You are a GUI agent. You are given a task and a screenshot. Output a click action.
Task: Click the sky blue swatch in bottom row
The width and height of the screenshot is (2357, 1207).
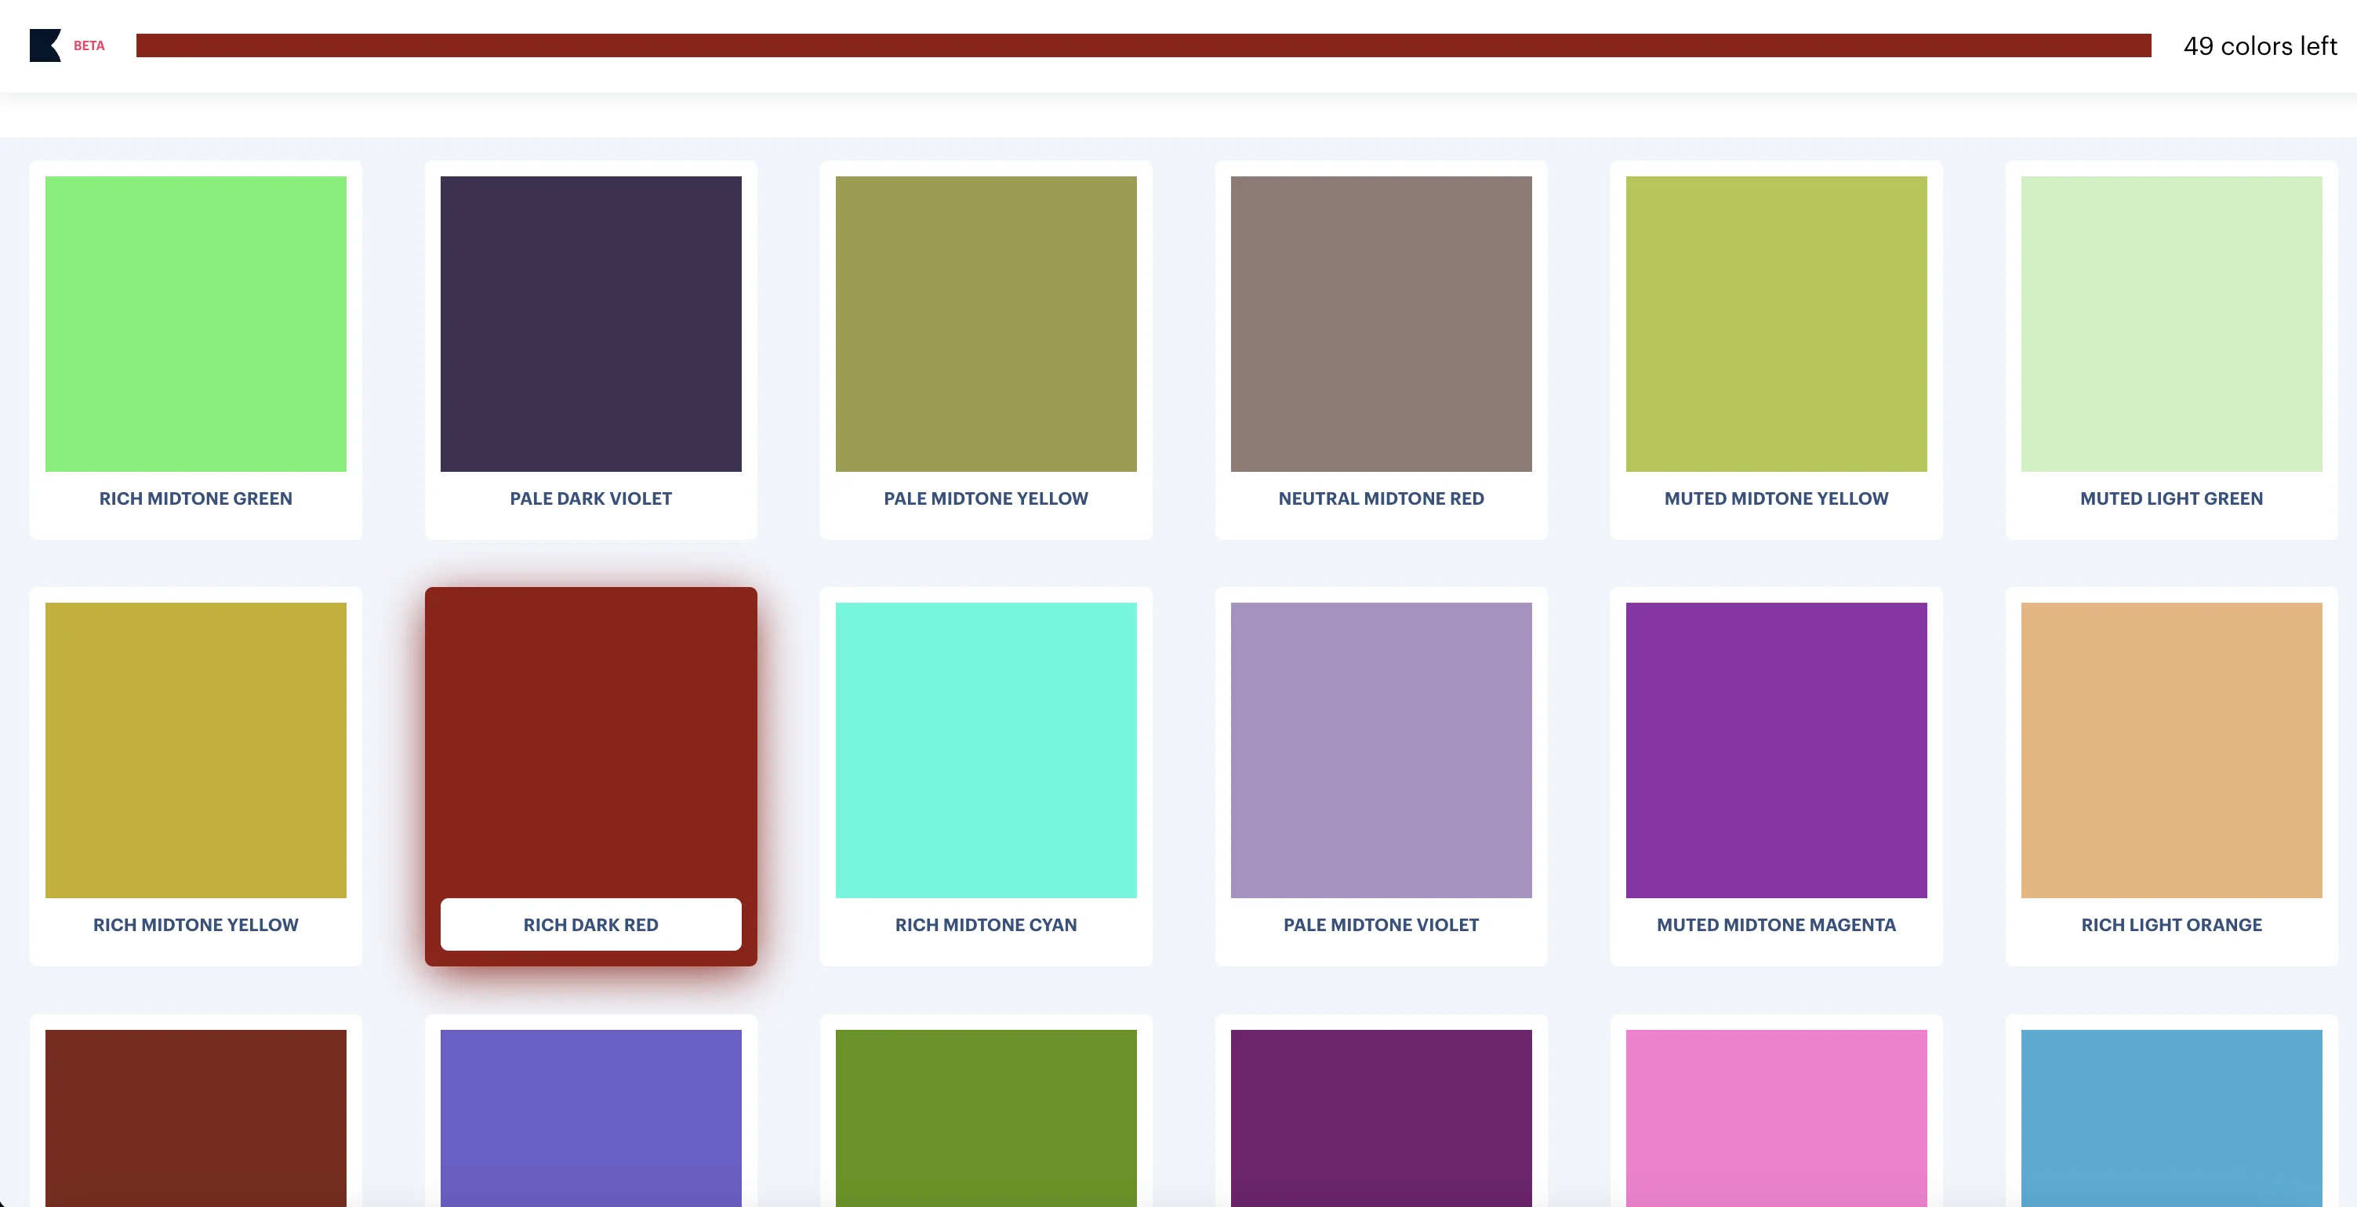2171,1118
